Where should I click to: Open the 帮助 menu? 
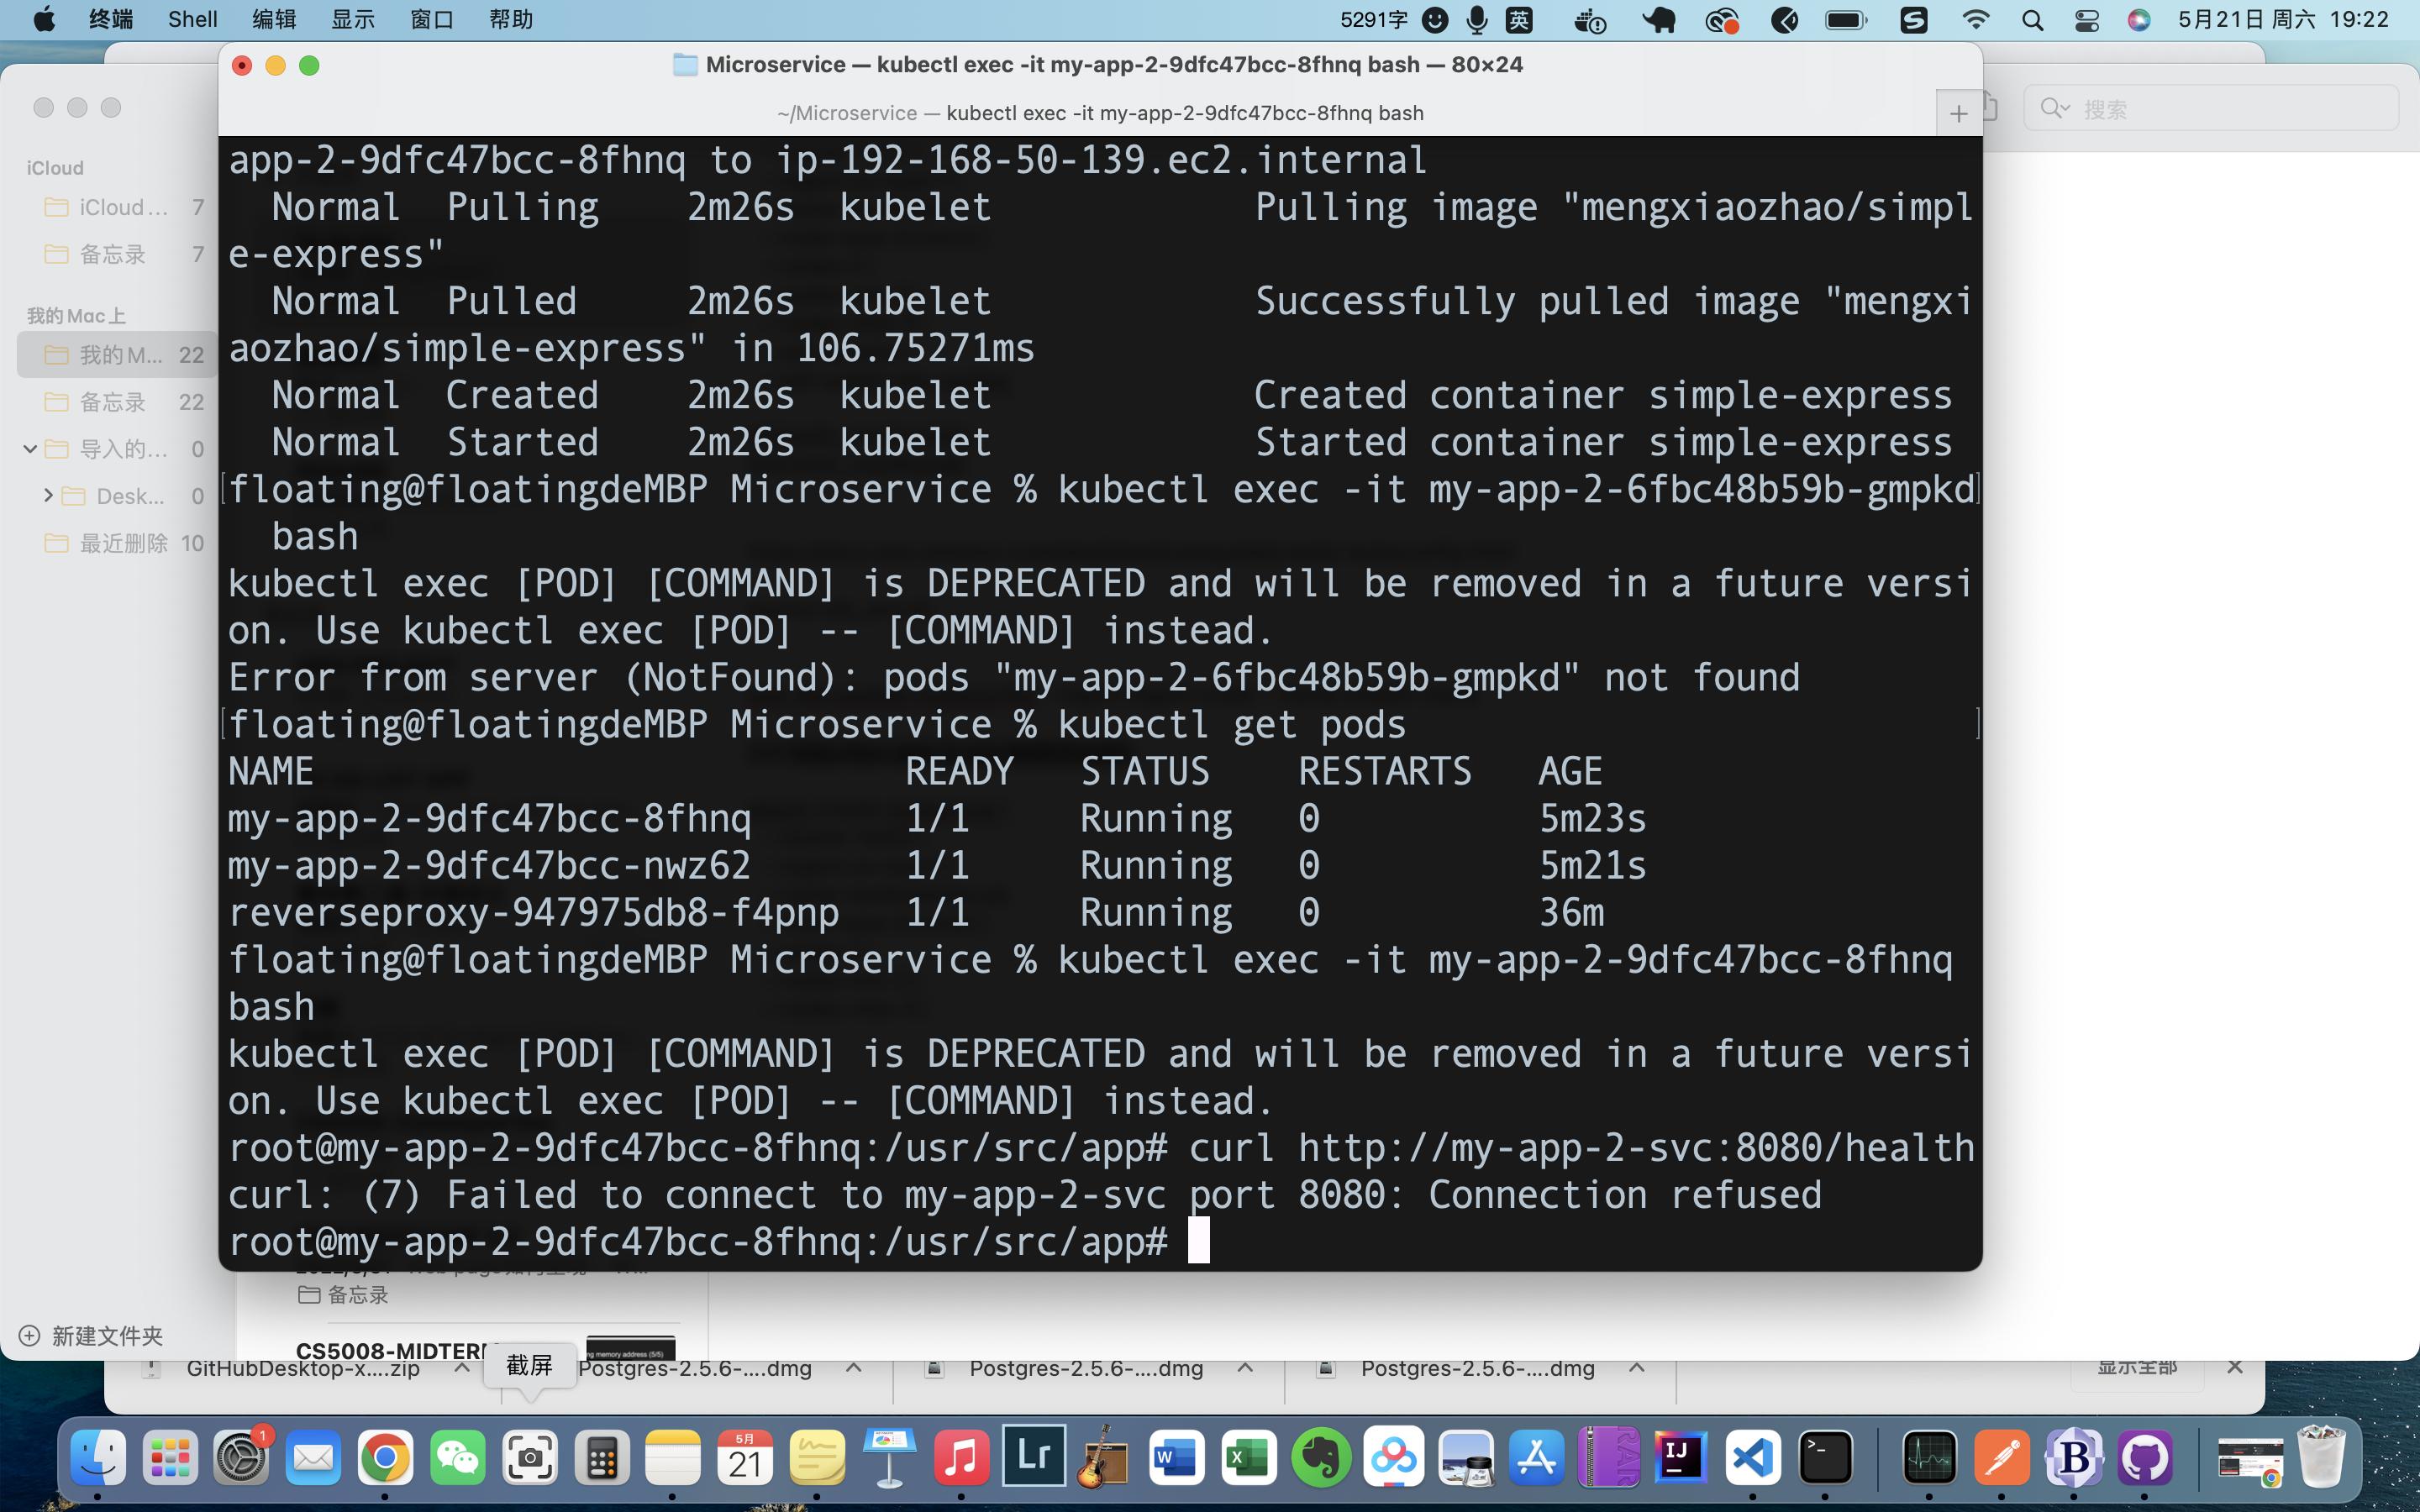coord(511,19)
